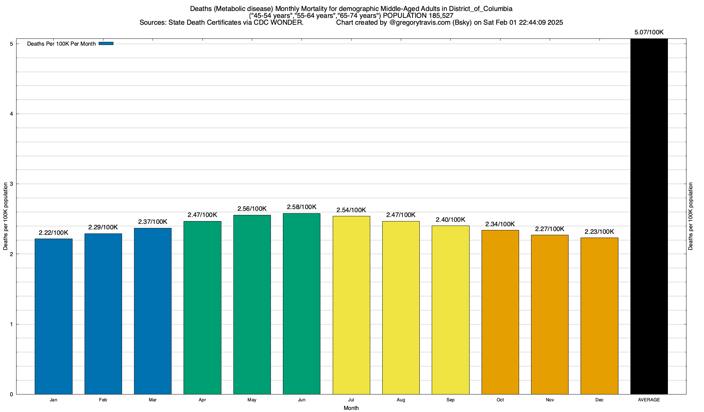Click the AVERAGE x-axis label
704x412 pixels.
tap(649, 400)
